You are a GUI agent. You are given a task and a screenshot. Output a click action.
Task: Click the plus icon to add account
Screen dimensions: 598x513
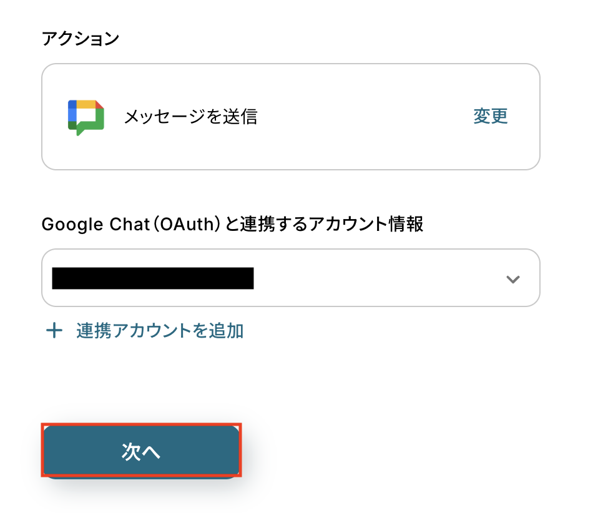pyautogui.click(x=55, y=331)
